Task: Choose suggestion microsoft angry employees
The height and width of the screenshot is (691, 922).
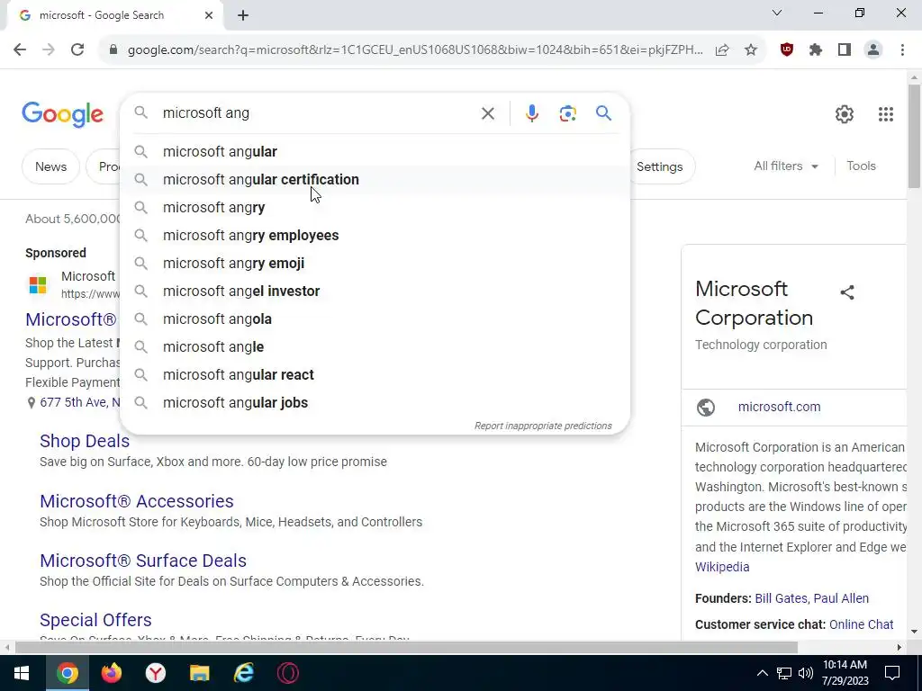Action: click(375, 235)
